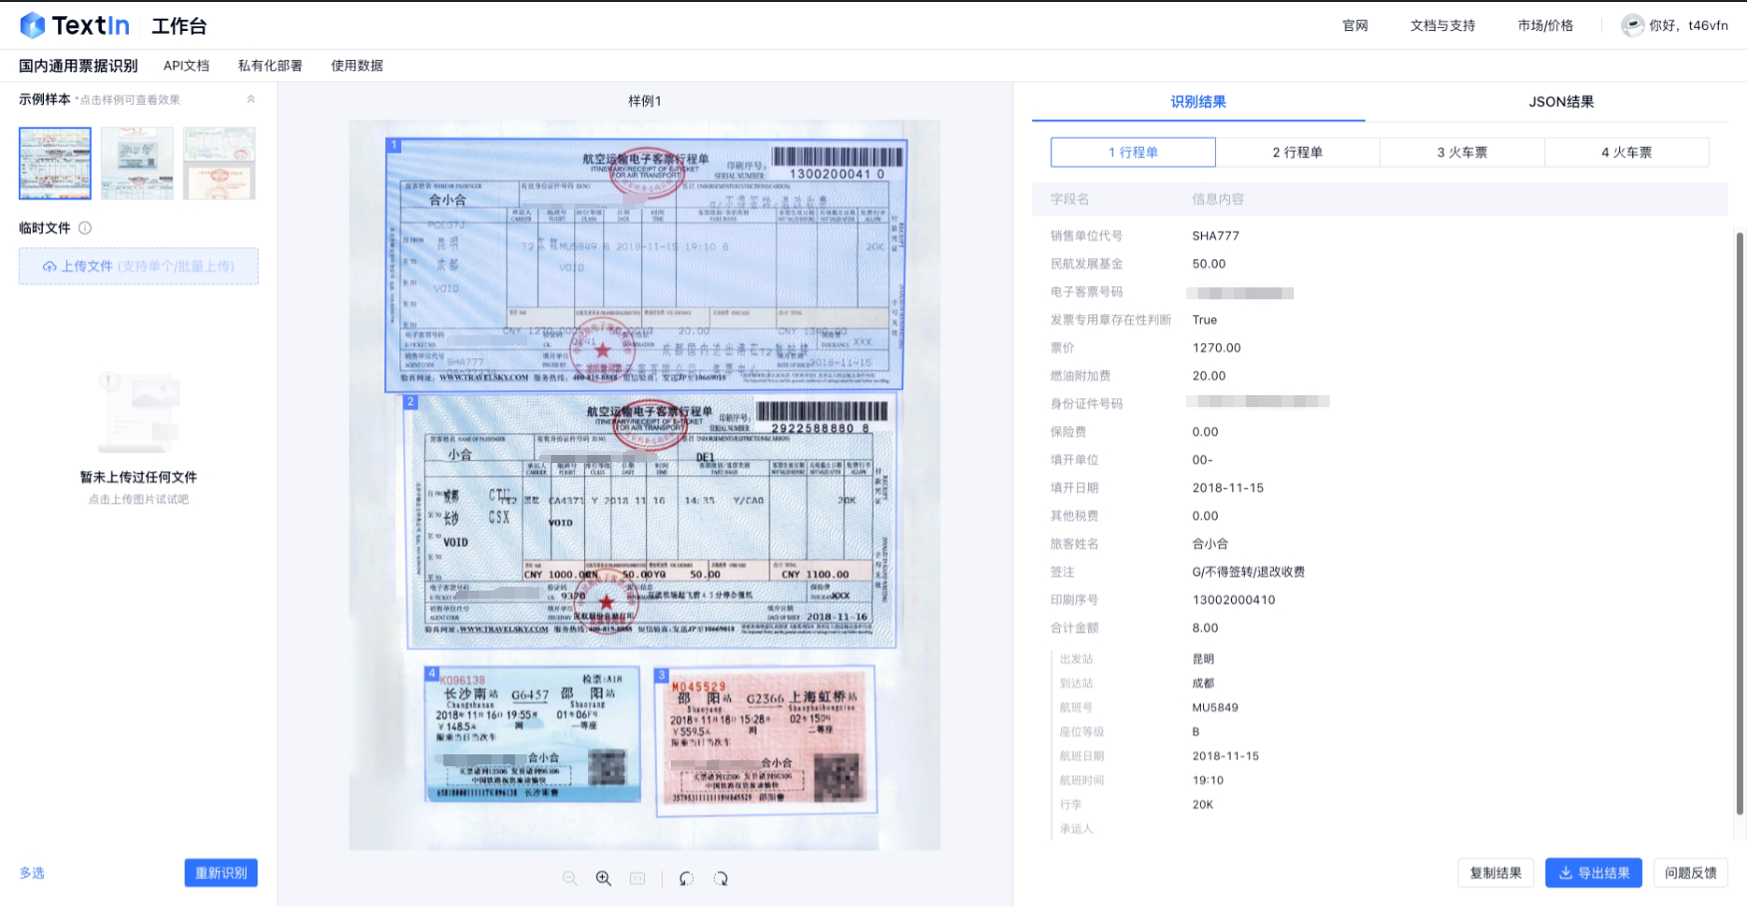Screen dimensions: 1747x909
Task: Rotate the sample image clockwise
Action: click(721, 878)
